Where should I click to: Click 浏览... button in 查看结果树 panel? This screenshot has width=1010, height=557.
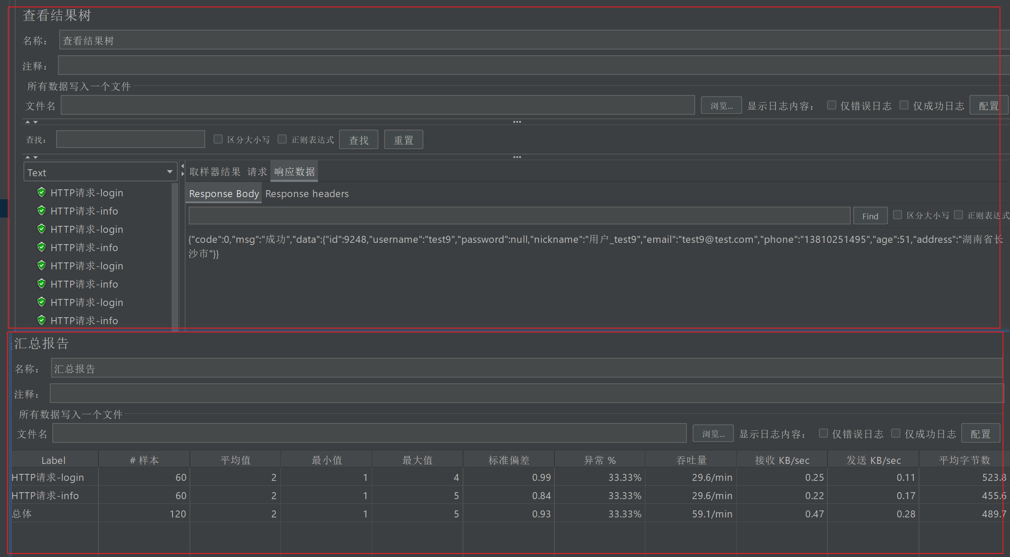click(721, 106)
